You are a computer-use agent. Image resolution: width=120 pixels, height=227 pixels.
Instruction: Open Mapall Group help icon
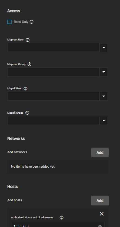click(x=27, y=113)
